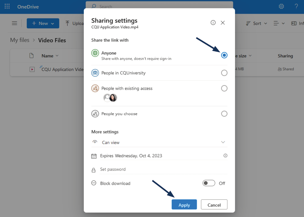Click the expiration date info icon
Screen dimensions: 304x217
[225, 156]
